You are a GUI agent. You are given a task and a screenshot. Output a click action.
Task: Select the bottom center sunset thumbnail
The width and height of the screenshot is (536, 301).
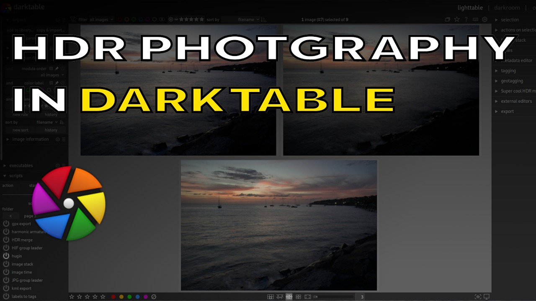(x=279, y=225)
